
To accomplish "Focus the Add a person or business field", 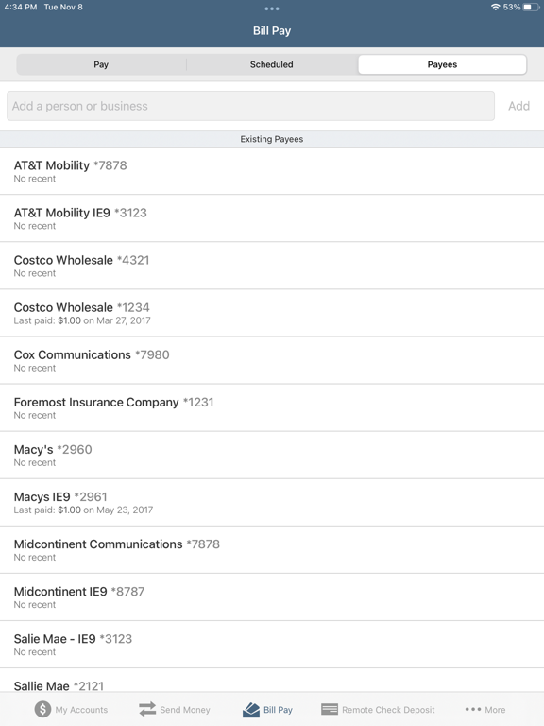I will 250,106.
